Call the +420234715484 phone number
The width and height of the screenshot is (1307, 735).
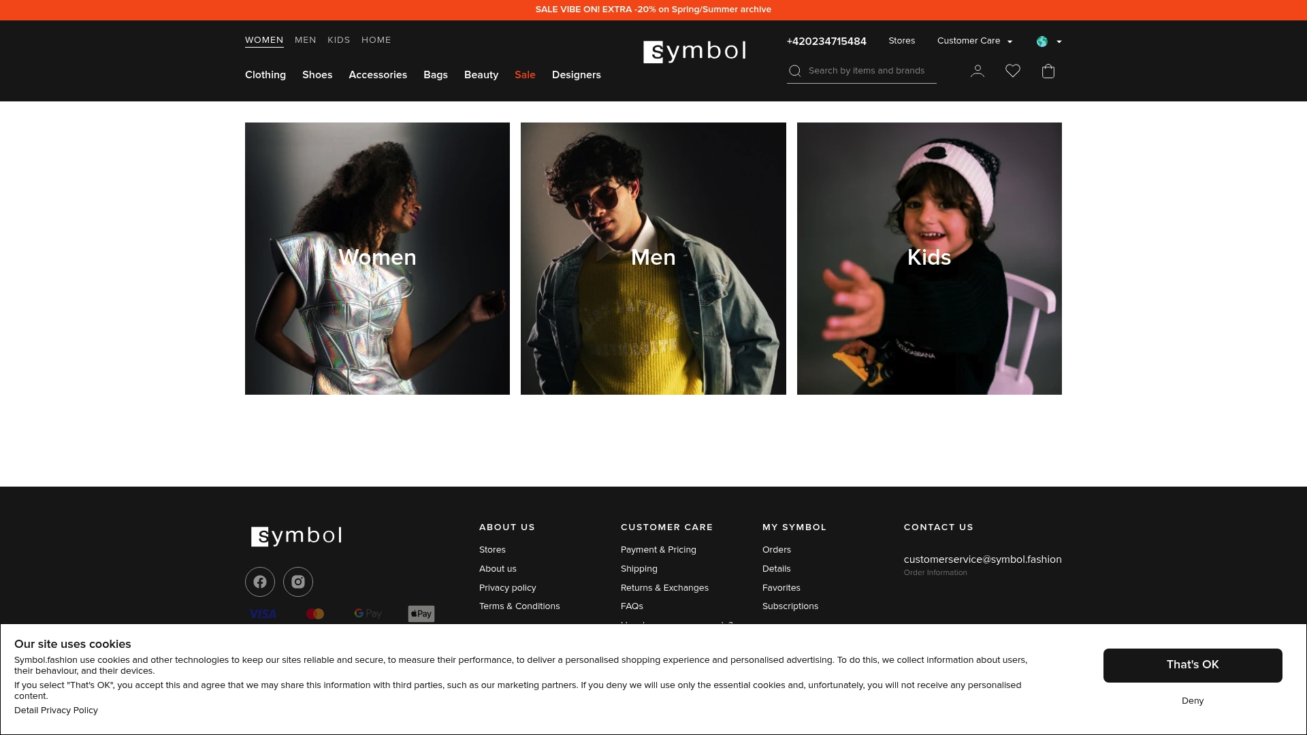click(826, 42)
